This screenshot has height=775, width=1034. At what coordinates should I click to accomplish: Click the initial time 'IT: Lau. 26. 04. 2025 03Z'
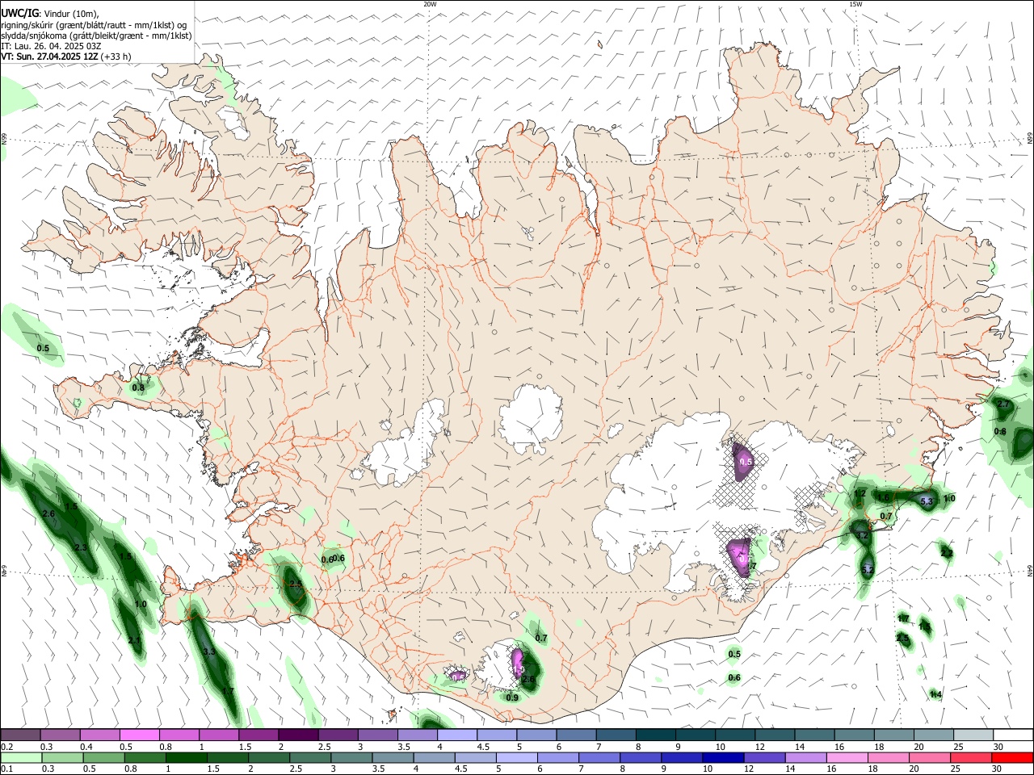(x=52, y=46)
